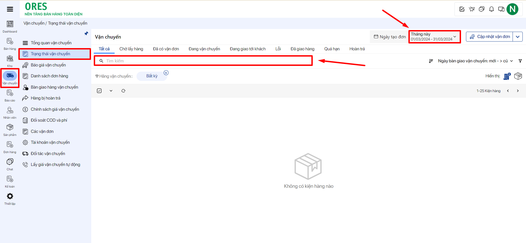Open Kho in the left sidebar

click(x=10, y=61)
